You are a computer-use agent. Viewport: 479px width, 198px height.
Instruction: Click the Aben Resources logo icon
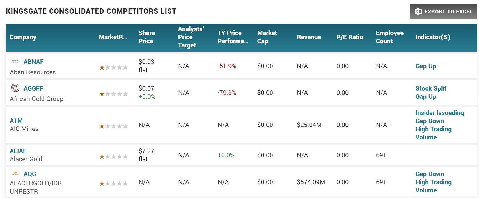(15, 61)
